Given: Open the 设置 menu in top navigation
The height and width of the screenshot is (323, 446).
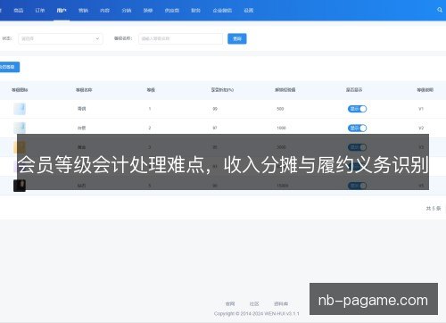Looking at the screenshot, I should tap(249, 11).
